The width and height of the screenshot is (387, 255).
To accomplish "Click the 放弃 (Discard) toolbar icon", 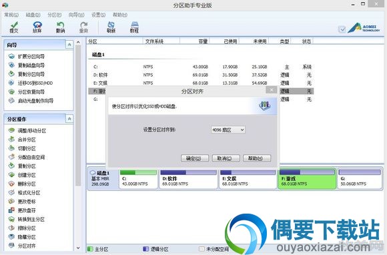I will pos(37,27).
